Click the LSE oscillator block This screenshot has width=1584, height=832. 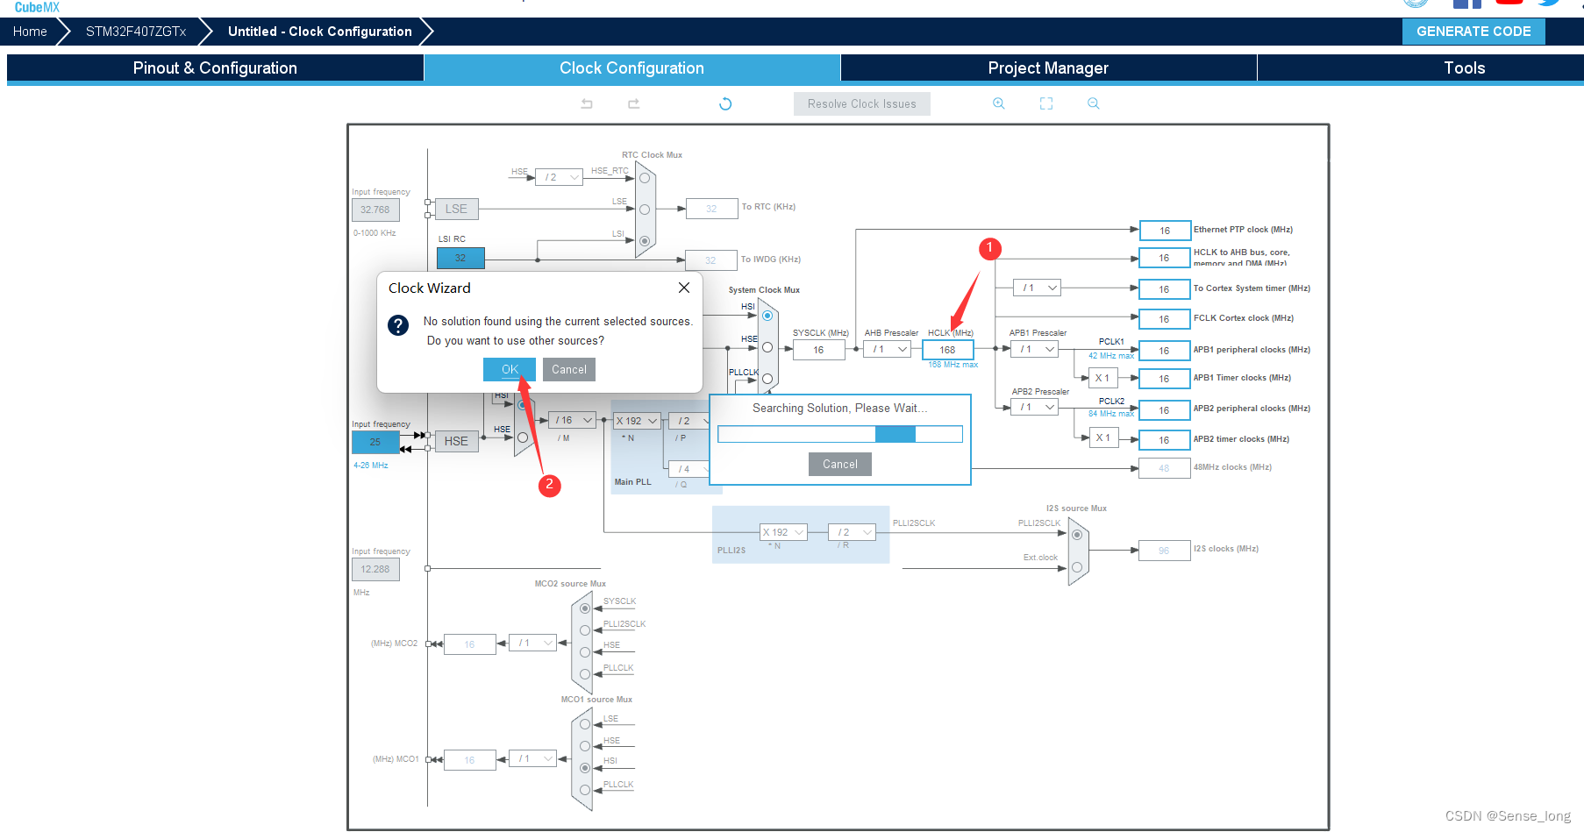[456, 209]
